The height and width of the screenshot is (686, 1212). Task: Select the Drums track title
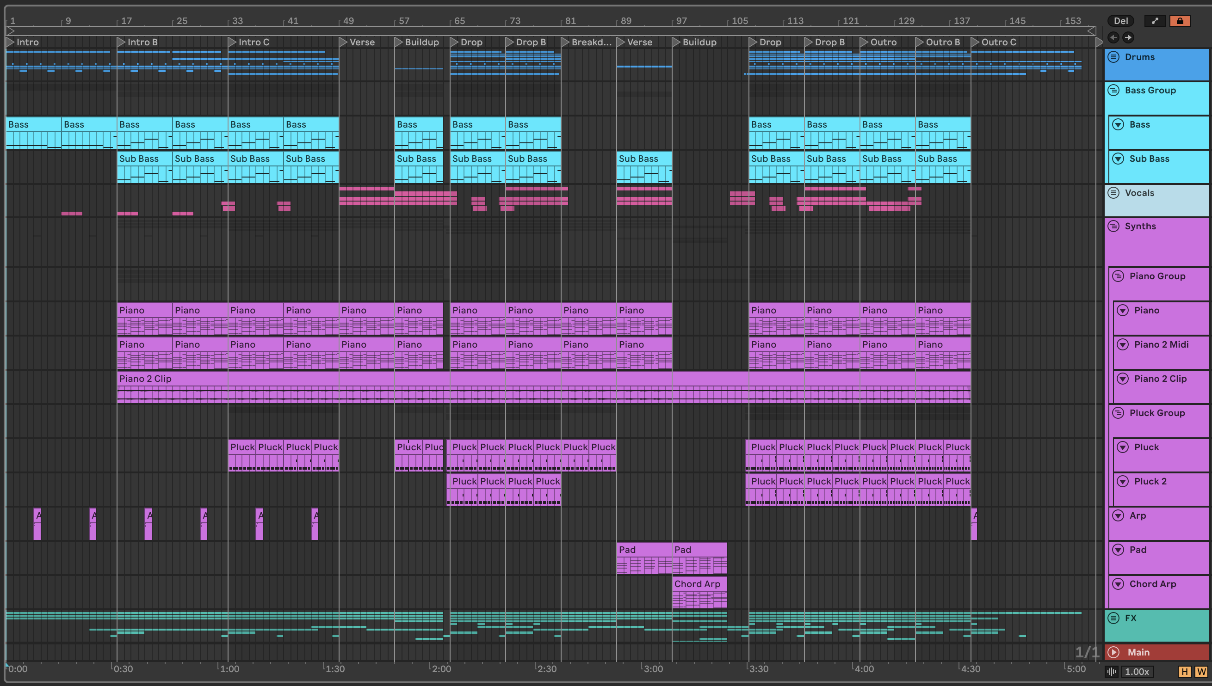click(x=1139, y=57)
